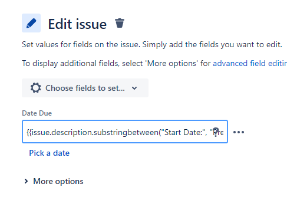The width and height of the screenshot is (287, 223).
Task: Click the 'Set values for fields' description line
Action: pos(152,45)
